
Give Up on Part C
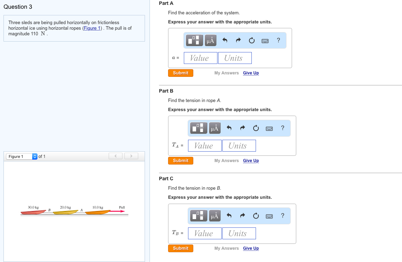point(251,248)
